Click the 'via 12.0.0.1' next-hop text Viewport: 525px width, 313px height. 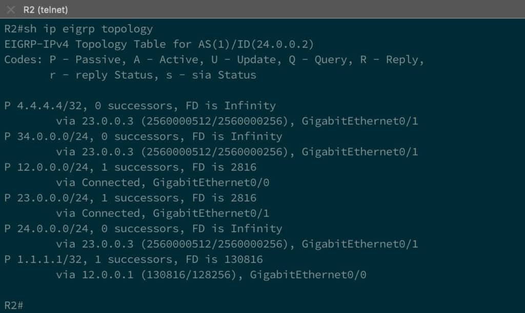pyautogui.click(x=95, y=275)
